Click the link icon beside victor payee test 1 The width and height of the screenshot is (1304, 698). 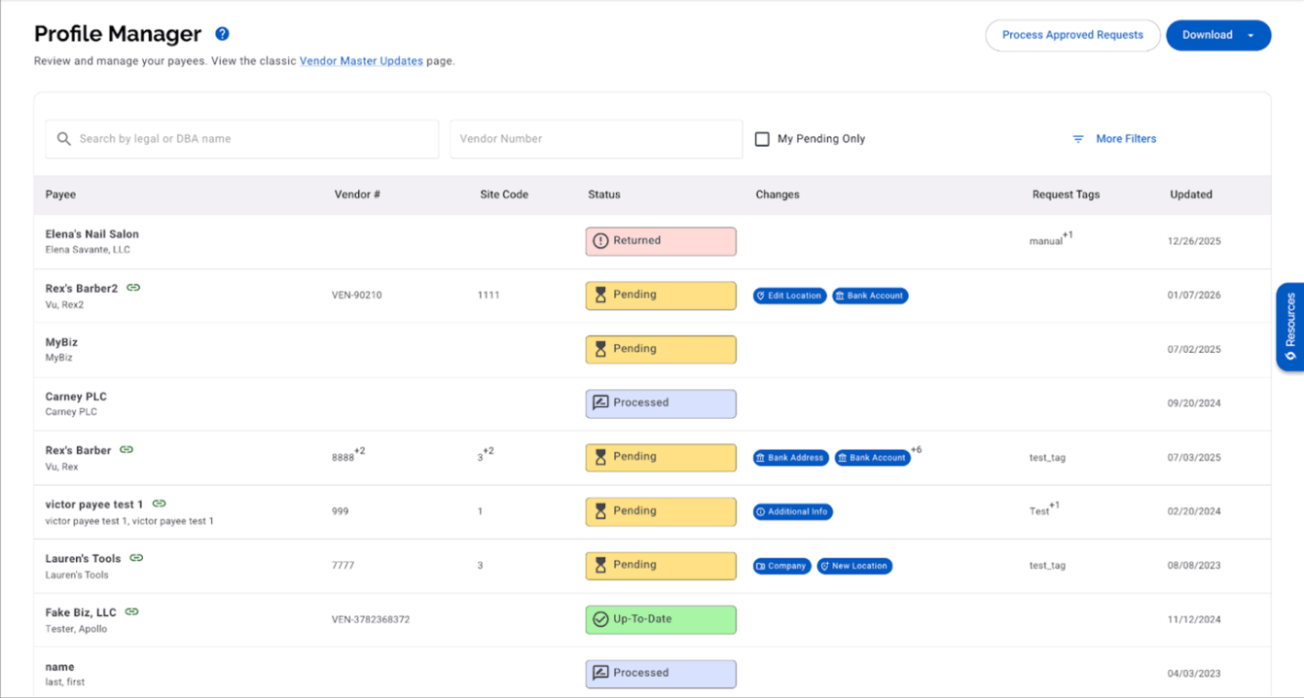click(x=159, y=504)
